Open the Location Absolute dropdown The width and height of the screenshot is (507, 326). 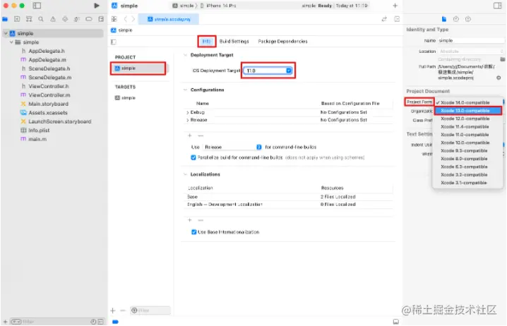tap(471, 52)
